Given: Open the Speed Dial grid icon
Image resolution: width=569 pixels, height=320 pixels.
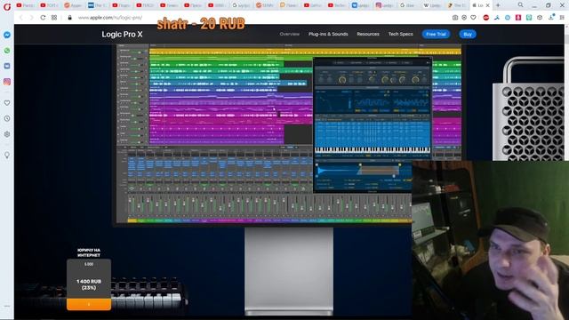Looking at the screenshot, I should point(54,18).
